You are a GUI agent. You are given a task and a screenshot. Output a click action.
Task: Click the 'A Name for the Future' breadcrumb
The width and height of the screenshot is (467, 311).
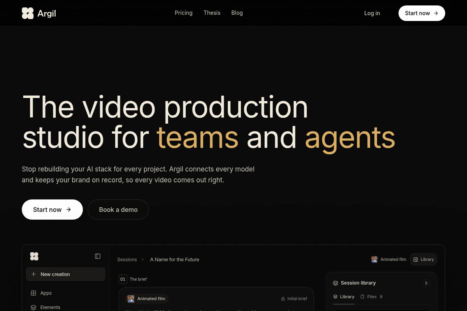pyautogui.click(x=175, y=260)
